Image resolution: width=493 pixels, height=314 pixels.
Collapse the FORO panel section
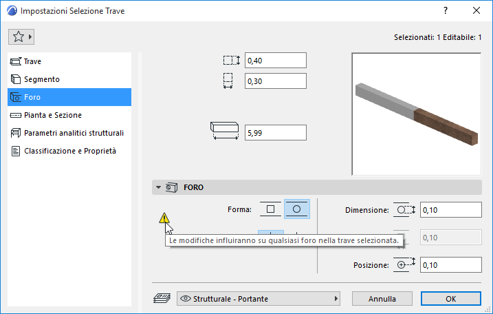159,187
